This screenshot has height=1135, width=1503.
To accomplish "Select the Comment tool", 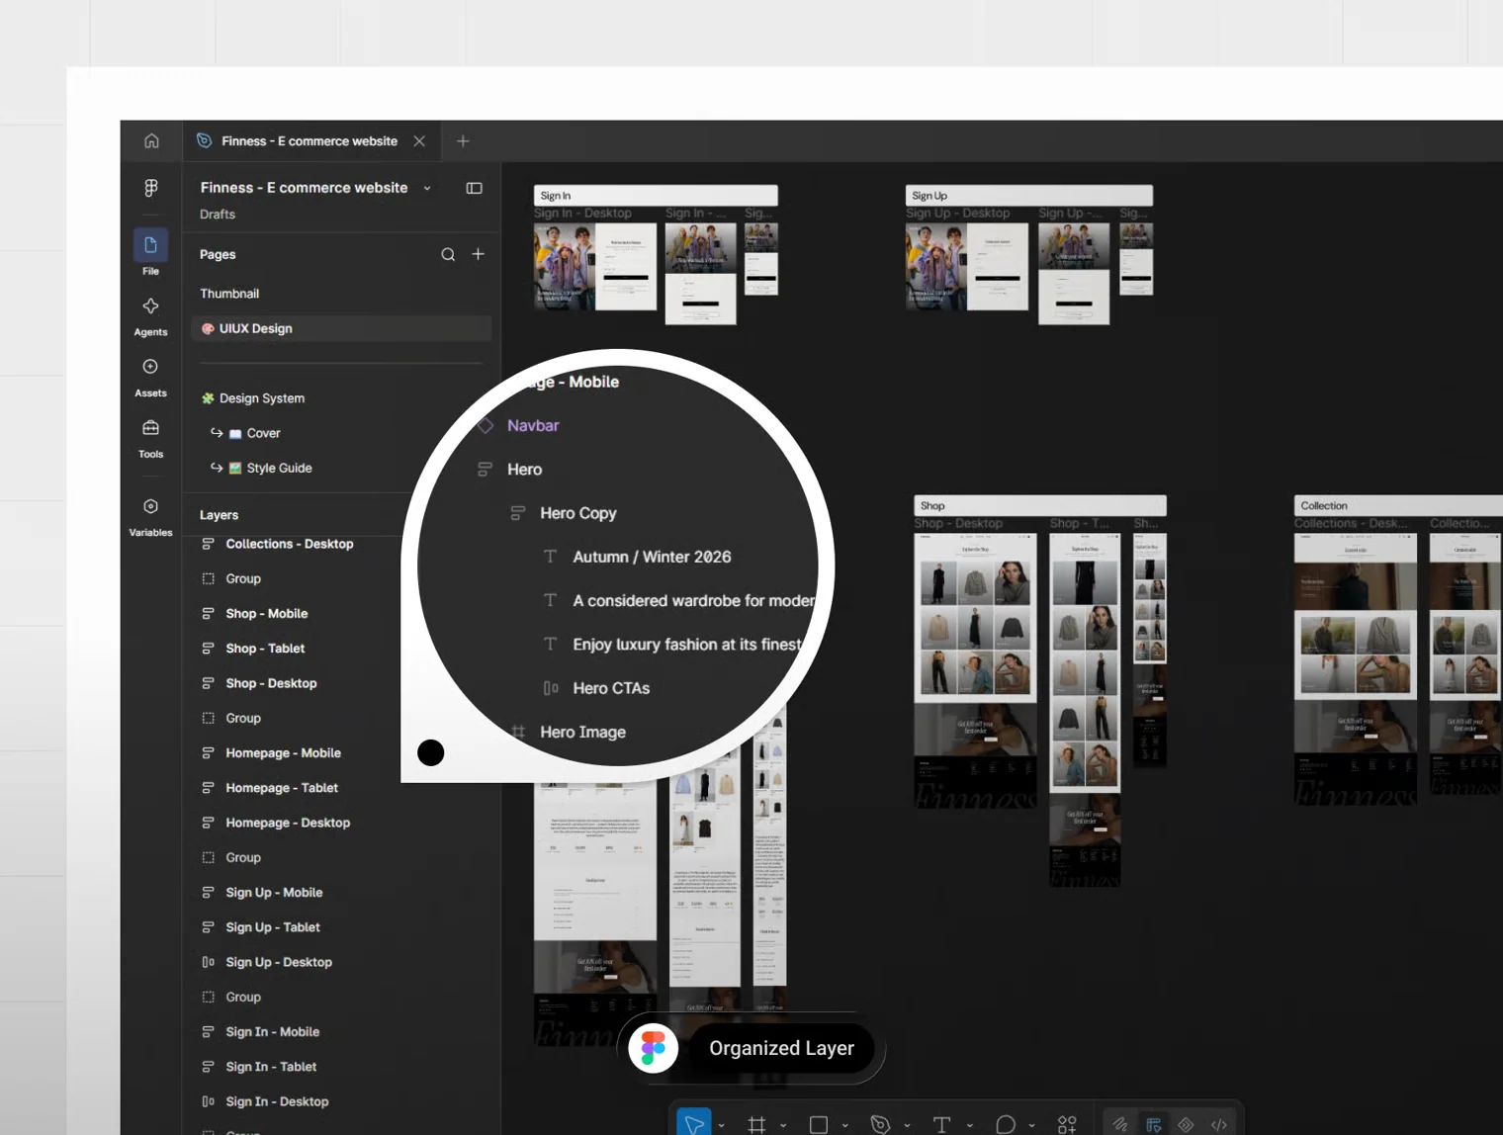I will [x=1005, y=1124].
